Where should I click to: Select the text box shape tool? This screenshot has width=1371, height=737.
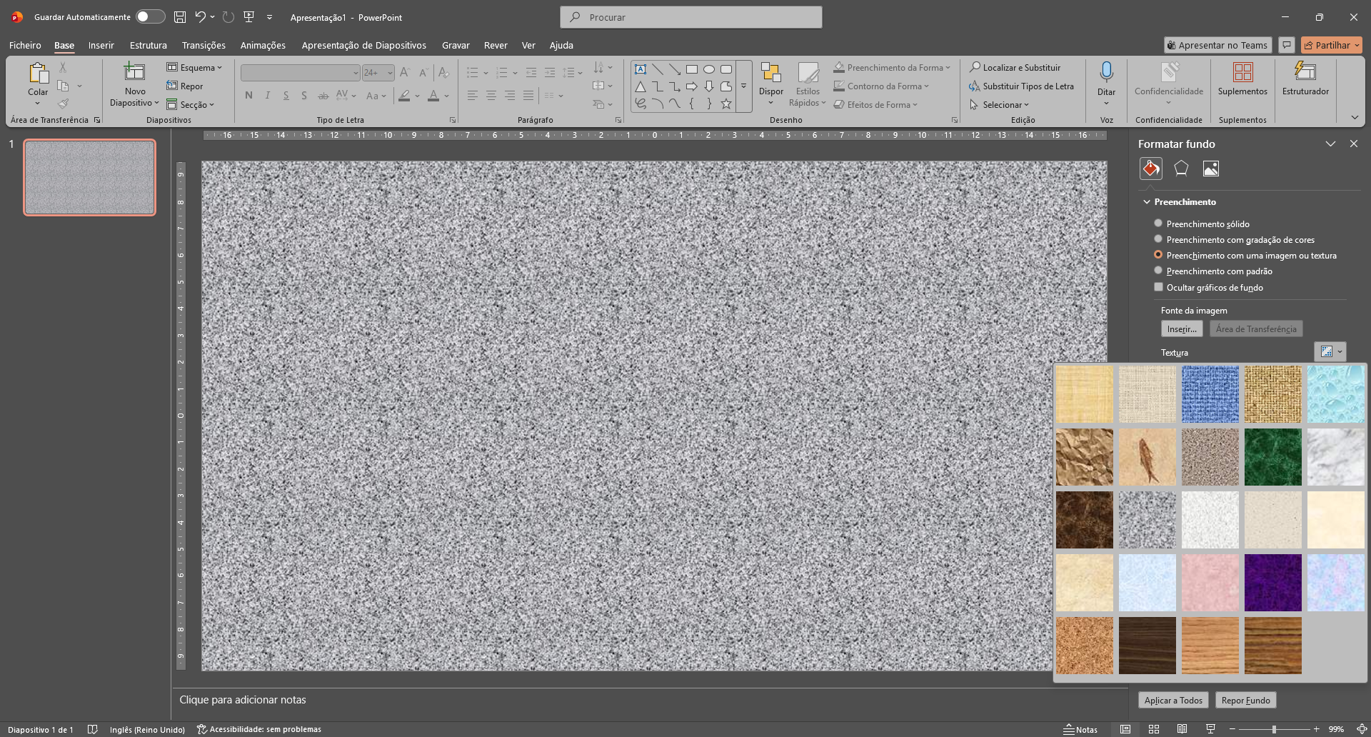641,69
